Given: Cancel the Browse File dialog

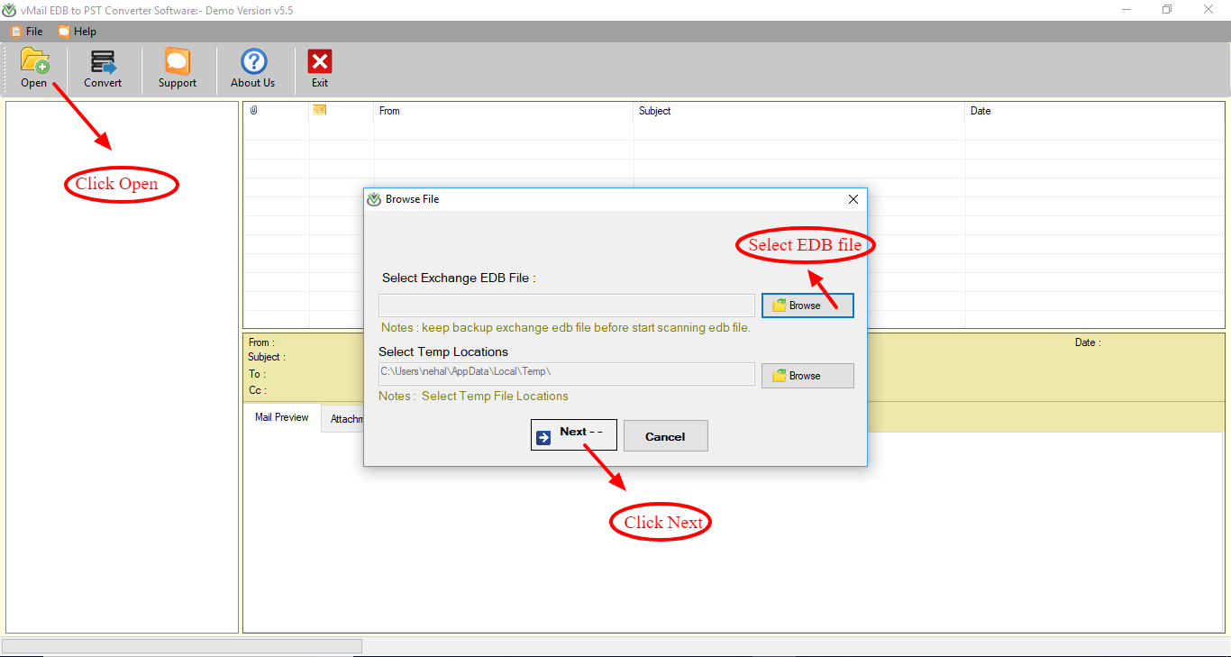Looking at the screenshot, I should point(666,436).
